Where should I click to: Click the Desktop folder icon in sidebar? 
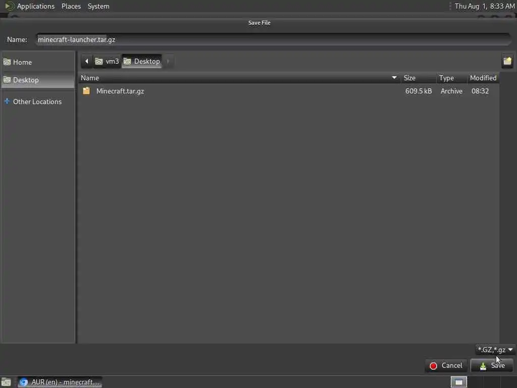7,80
